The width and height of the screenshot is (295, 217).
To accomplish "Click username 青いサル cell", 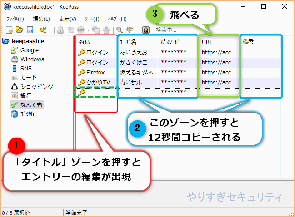I will coord(131,82).
